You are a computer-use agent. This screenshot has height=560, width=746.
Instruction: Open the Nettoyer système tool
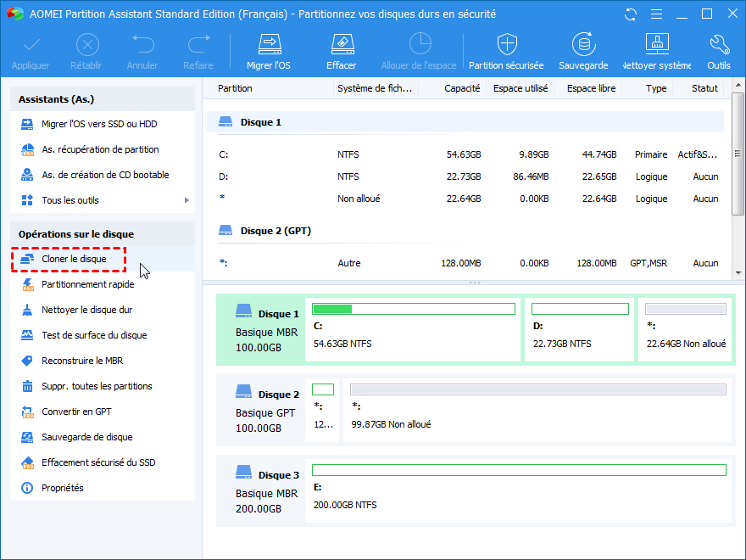point(657,51)
